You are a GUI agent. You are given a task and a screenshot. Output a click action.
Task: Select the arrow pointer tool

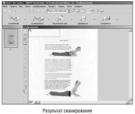pyautogui.click(x=25, y=48)
